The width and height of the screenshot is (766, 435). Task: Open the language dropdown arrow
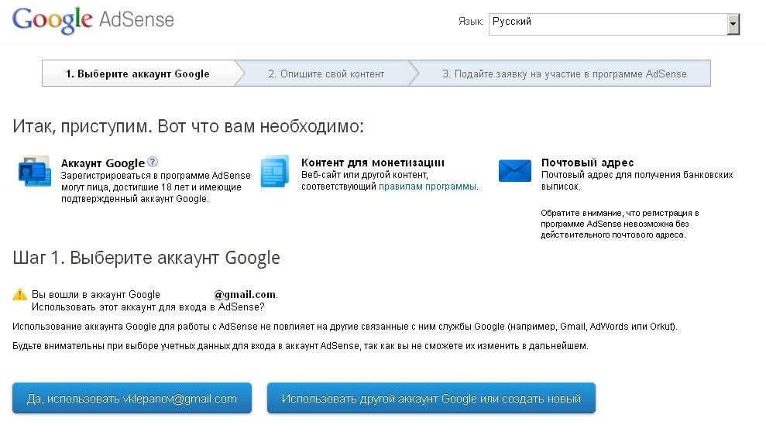click(x=733, y=25)
